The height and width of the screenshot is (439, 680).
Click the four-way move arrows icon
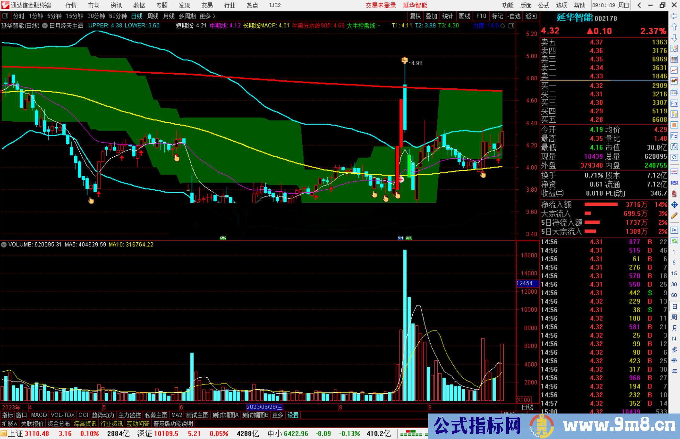(x=674, y=205)
